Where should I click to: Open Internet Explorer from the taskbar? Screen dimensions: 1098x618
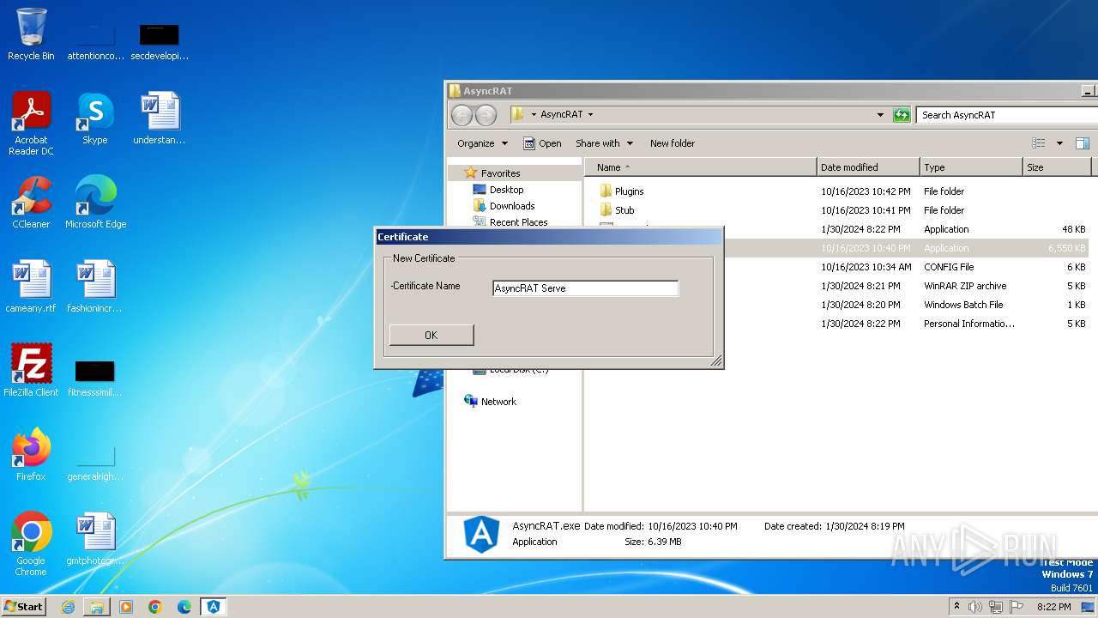point(68,607)
